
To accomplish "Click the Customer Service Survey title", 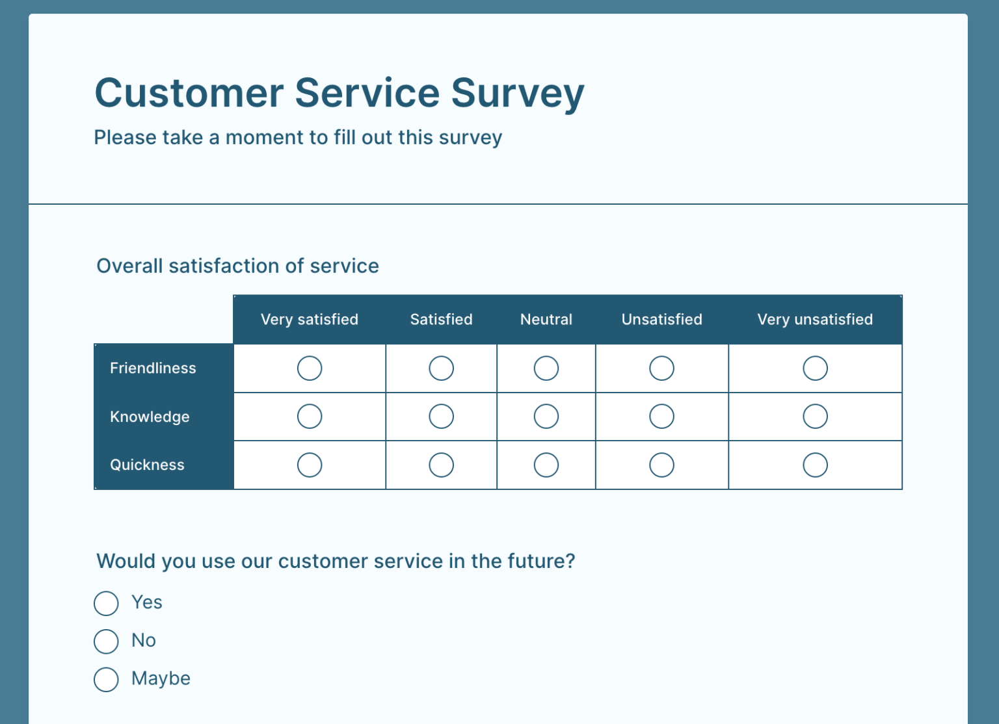I will click(x=340, y=93).
